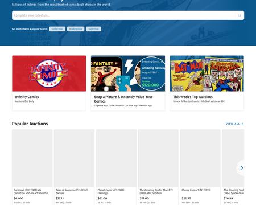Click the $71.00 price text
This screenshot has width=256, height=205.
tap(144, 198)
